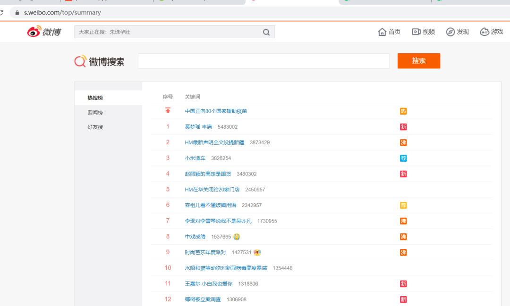This screenshot has width=510, height=306.
Task: Open topic 中戏成绩
Action: pyautogui.click(x=195, y=237)
